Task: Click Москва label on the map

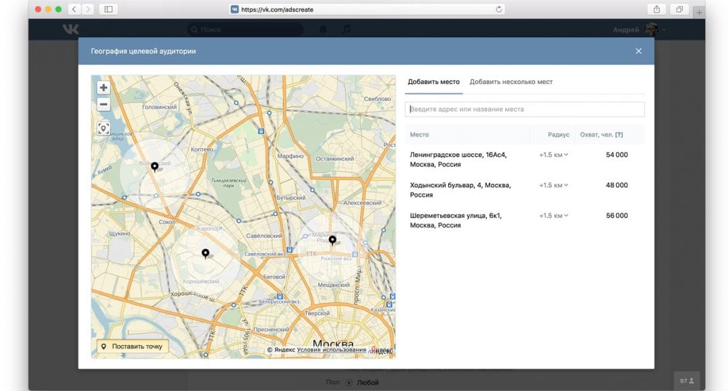Action: pos(334,343)
